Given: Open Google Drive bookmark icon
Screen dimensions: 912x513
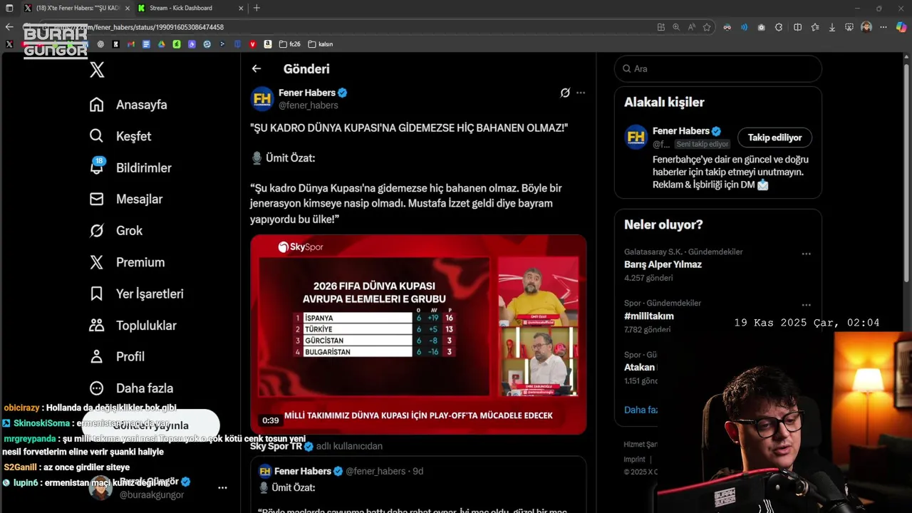Looking at the screenshot, I should (162, 44).
